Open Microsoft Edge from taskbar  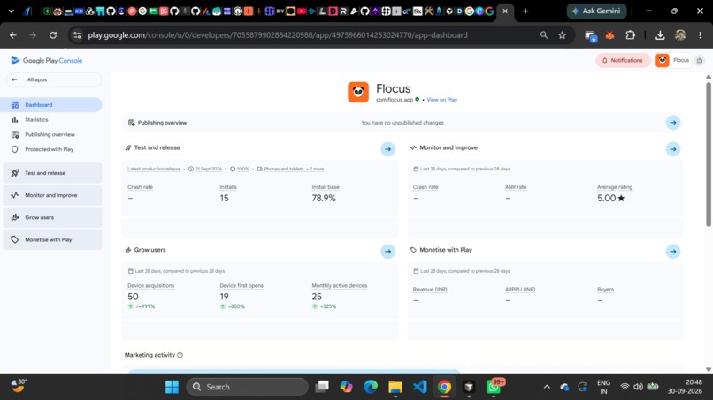coord(371,387)
